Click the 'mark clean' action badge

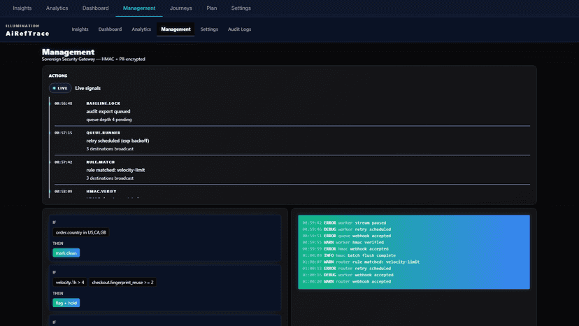tap(66, 253)
